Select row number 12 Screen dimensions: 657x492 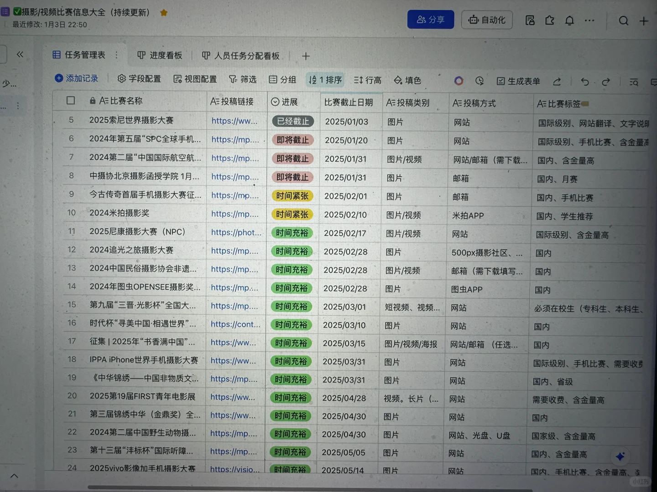click(72, 250)
